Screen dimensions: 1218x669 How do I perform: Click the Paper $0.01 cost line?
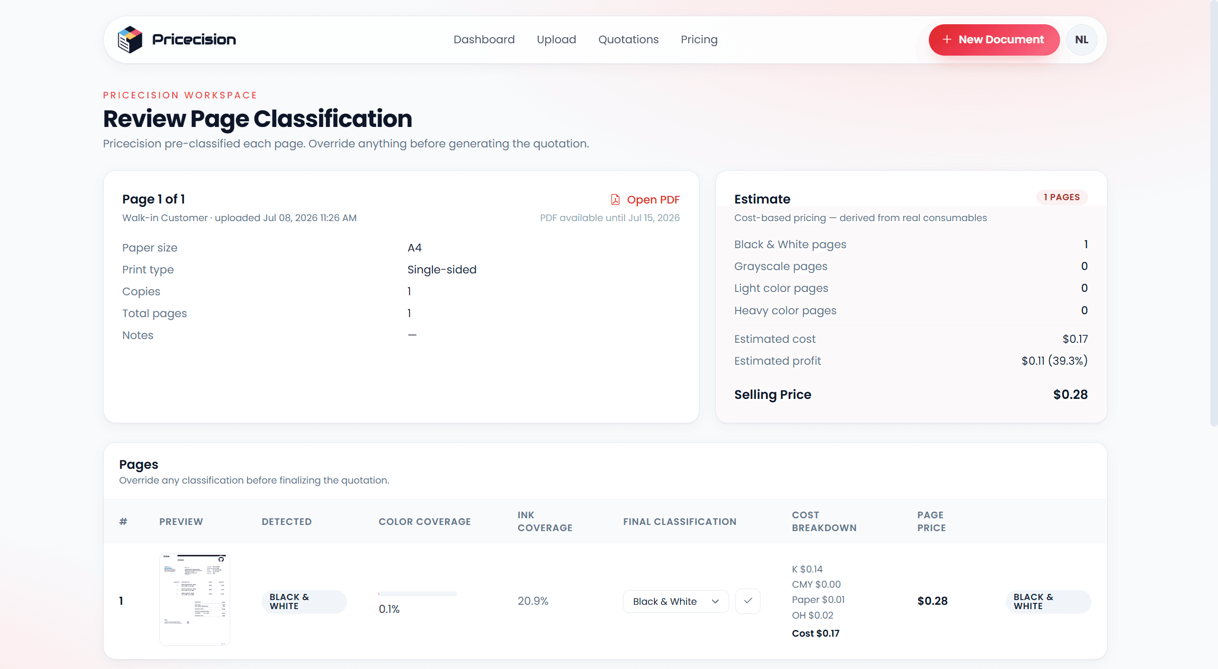click(x=818, y=600)
